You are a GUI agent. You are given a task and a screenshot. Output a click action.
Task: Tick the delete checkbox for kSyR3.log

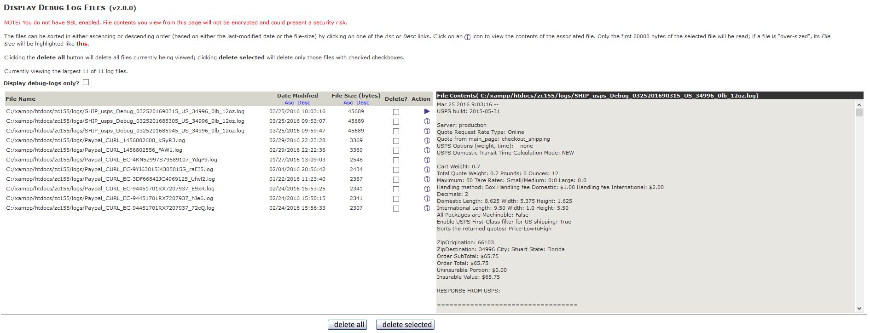[396, 141]
